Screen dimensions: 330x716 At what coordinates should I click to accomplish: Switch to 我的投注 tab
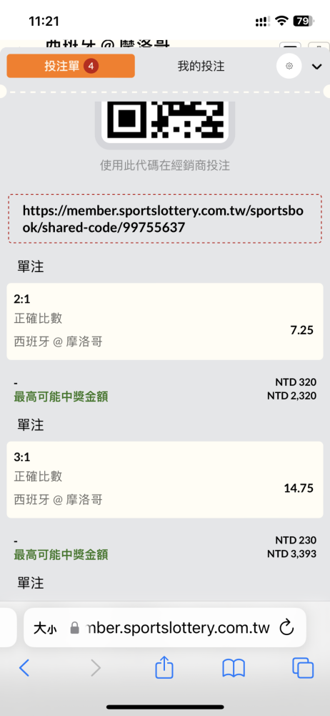click(201, 66)
